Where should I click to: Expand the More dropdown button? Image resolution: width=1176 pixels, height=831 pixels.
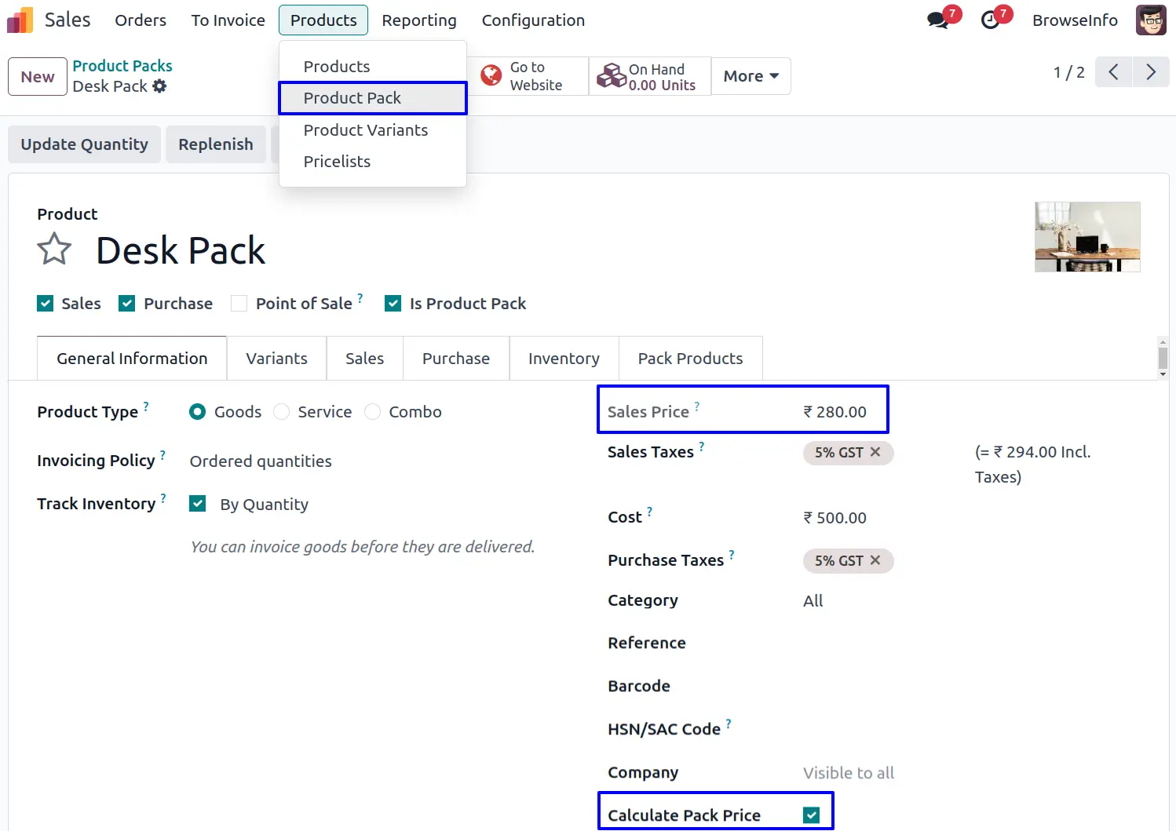[x=751, y=76]
